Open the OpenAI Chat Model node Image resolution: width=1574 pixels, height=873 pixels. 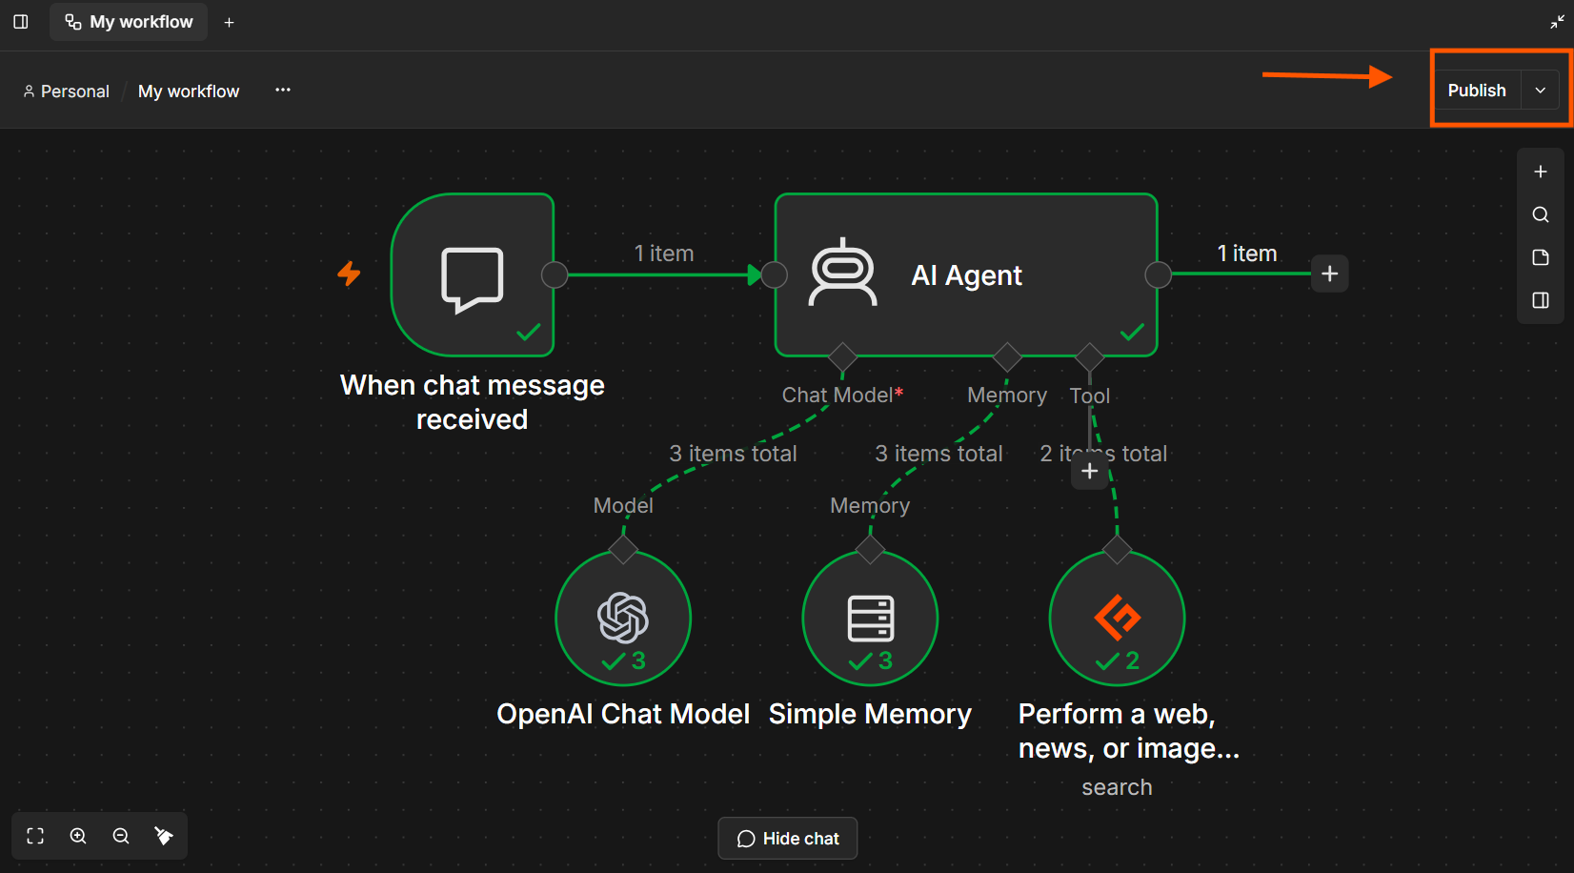(x=623, y=618)
